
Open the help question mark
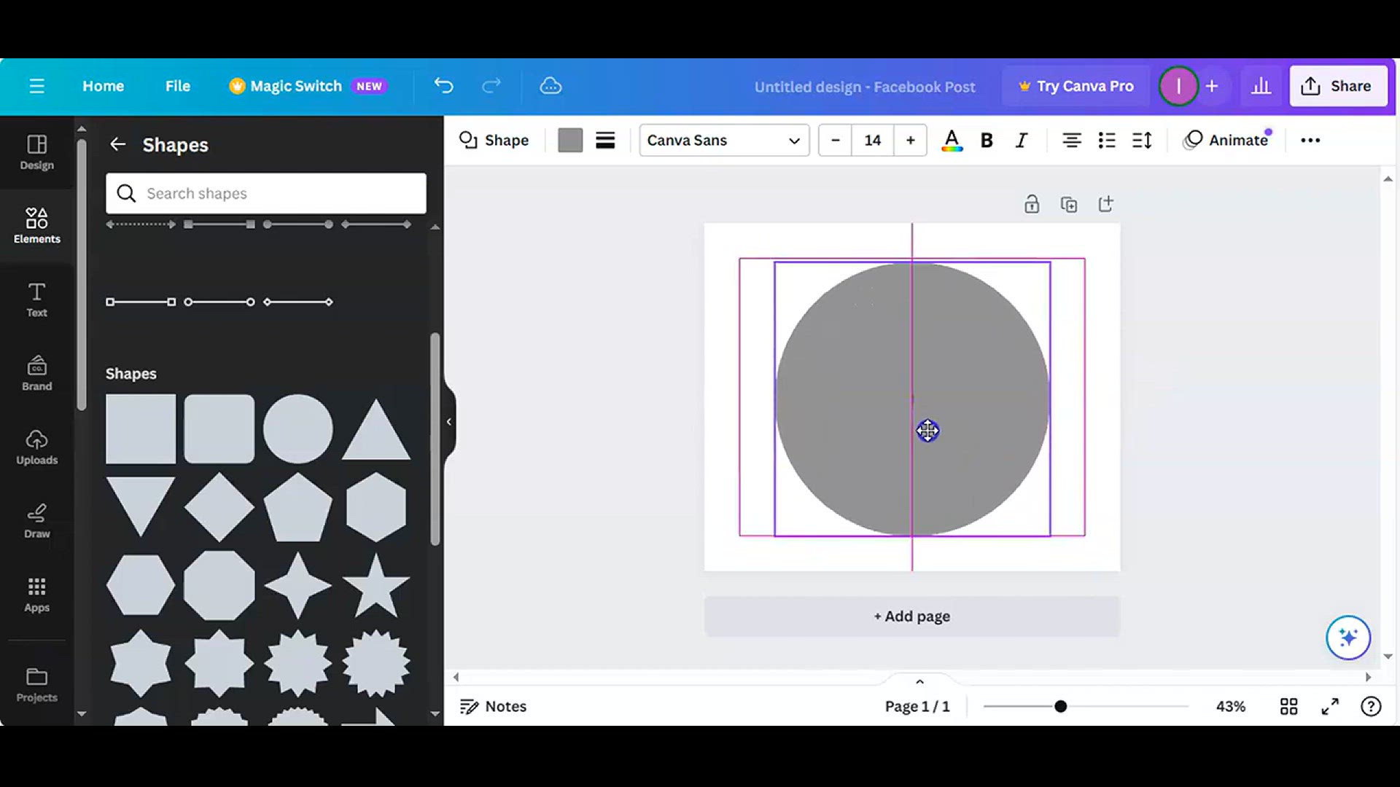pos(1371,706)
